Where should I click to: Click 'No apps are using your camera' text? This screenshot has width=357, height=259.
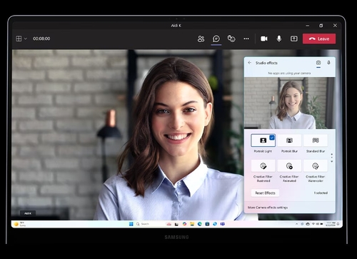289,73
